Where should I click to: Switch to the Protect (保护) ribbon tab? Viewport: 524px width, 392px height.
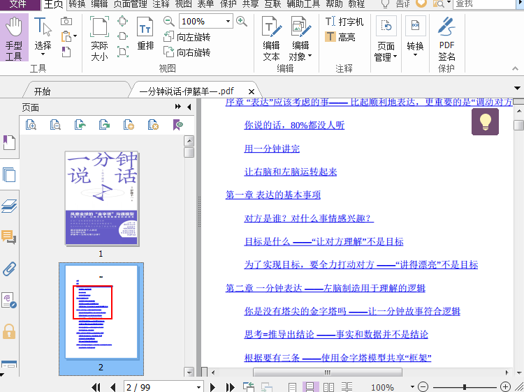228,4
